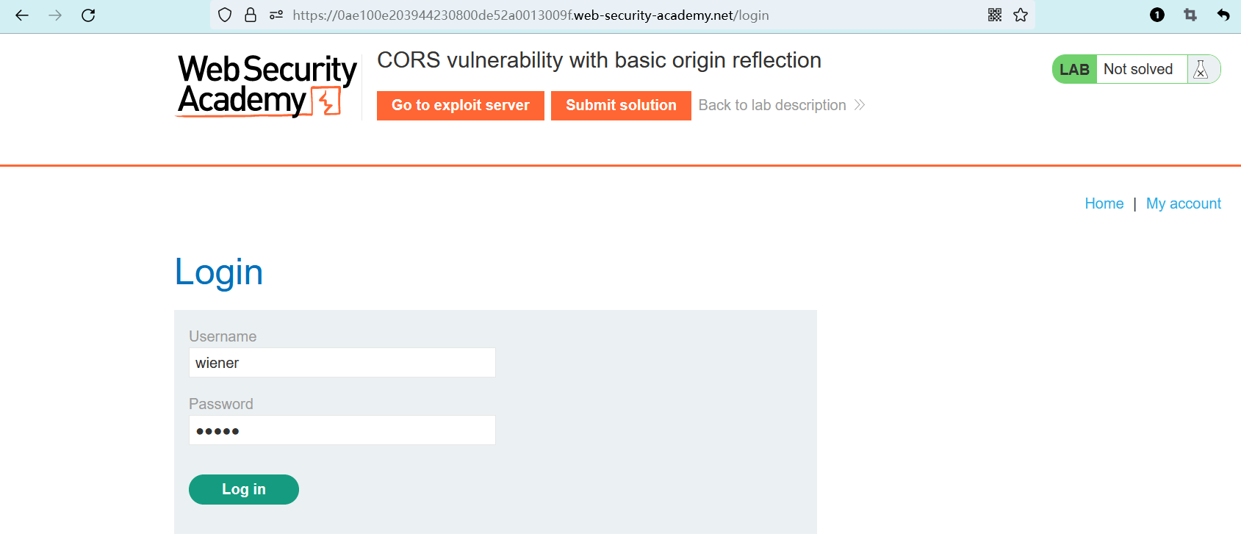Viewport: 1241px width, 556px height.
Task: Reload the current page
Action: [x=88, y=15]
